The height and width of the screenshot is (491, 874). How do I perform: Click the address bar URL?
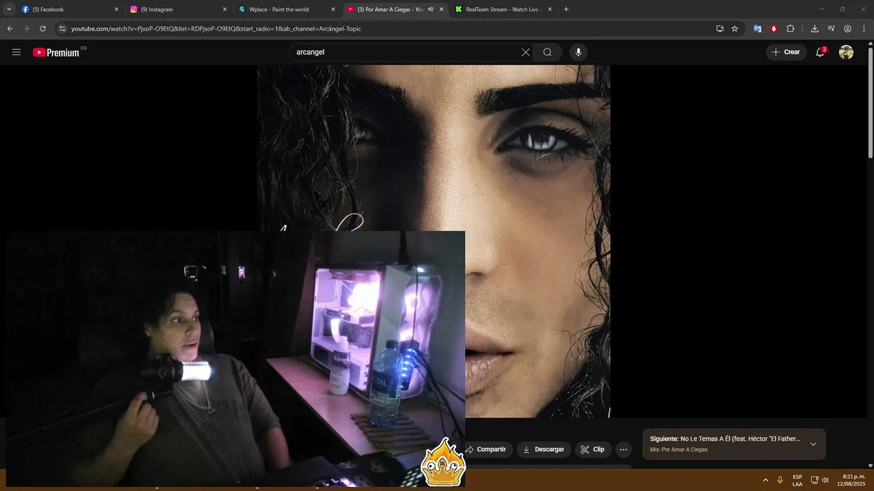216,29
